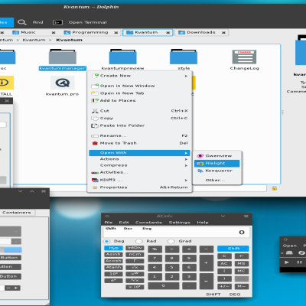Click the Find magnifier icon in Dolphin toolbar
The height and width of the screenshot is (306, 306).
tap(22, 22)
